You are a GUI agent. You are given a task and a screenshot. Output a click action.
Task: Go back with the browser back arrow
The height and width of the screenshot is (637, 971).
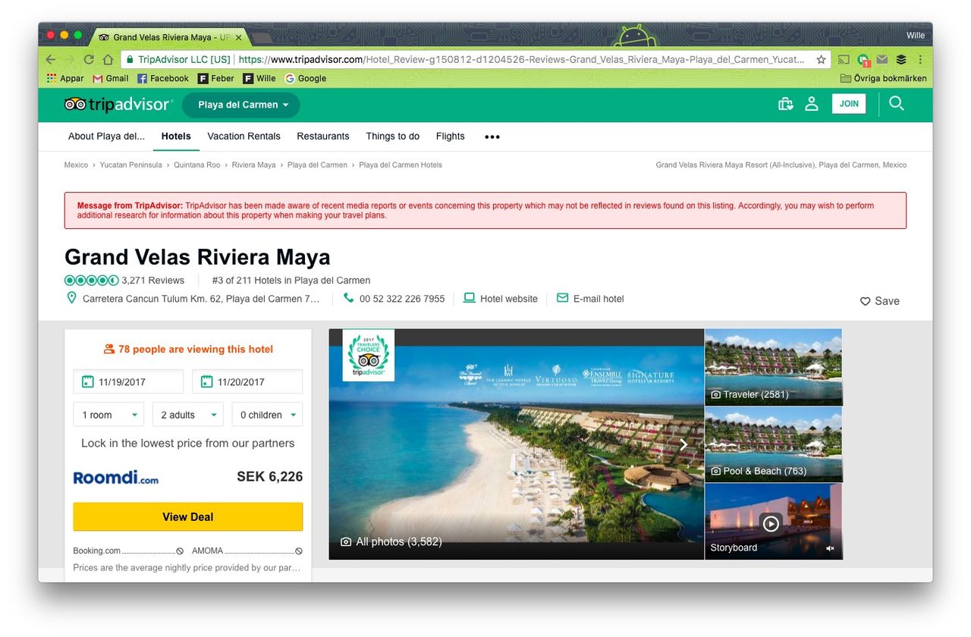coord(51,59)
